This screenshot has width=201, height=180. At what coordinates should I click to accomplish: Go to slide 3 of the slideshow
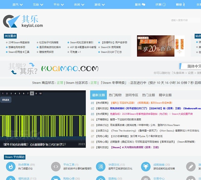pos(11,93)
